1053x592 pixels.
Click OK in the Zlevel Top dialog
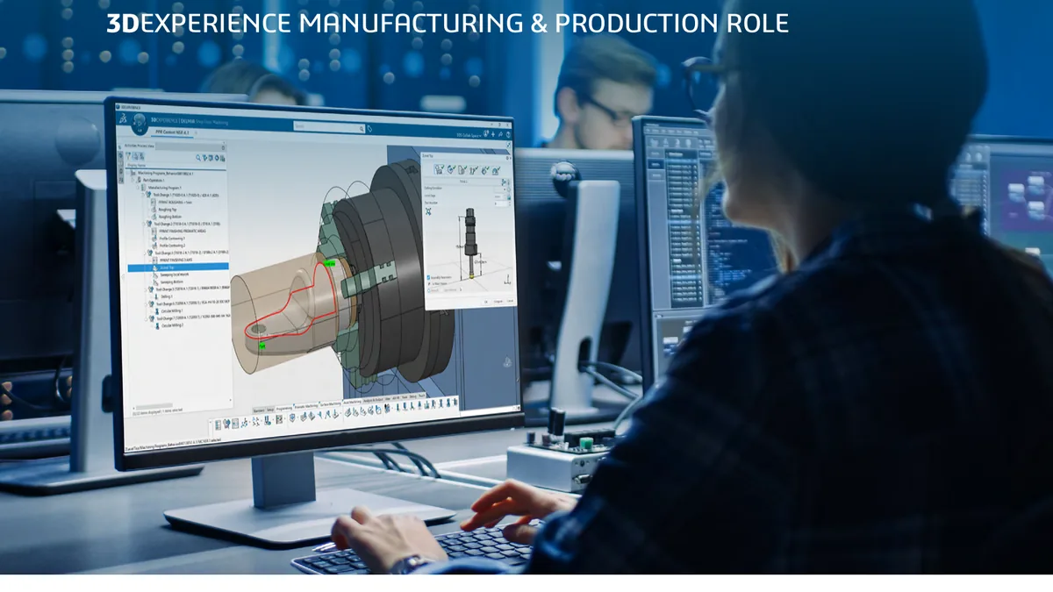[x=486, y=301]
